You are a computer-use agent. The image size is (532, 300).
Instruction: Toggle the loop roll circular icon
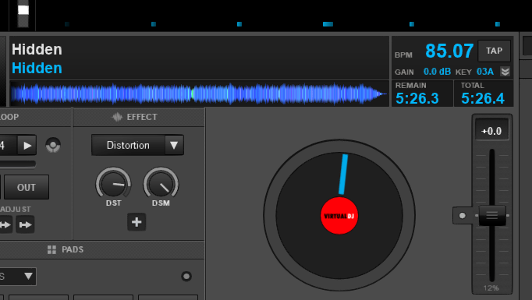(53, 146)
